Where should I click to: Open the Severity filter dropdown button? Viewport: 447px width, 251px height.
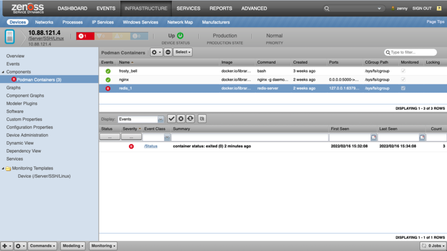click(131, 137)
